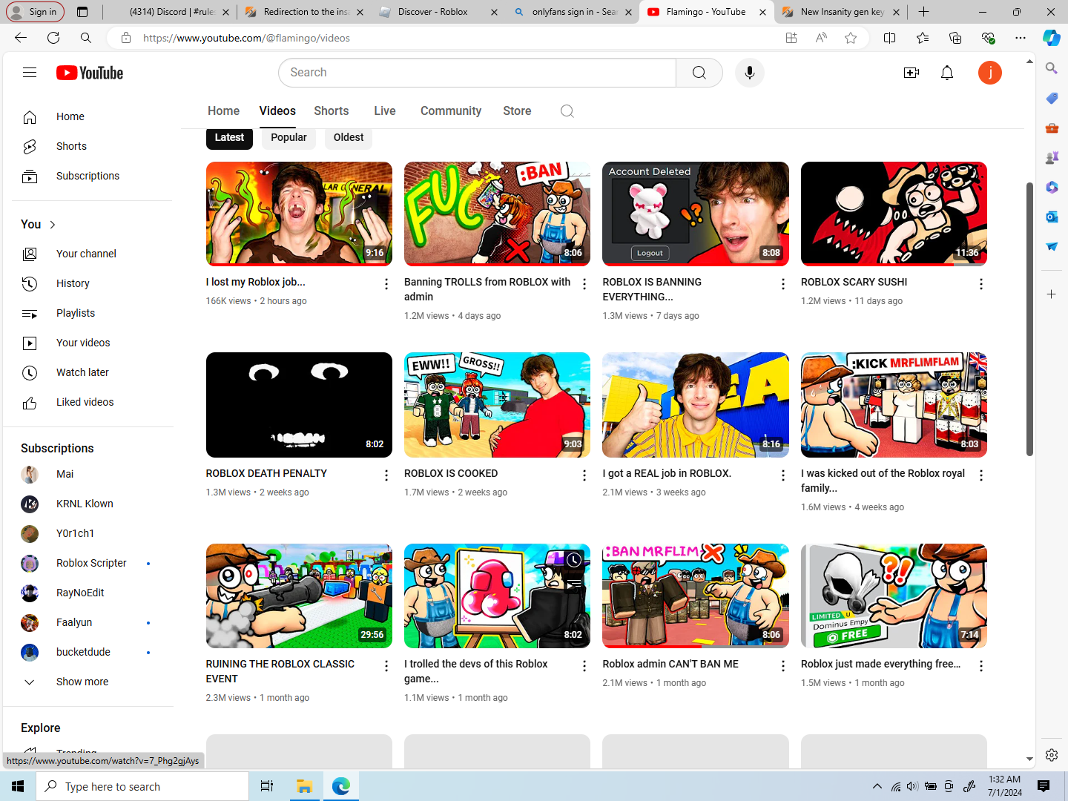Open the Create video icon
The height and width of the screenshot is (801, 1068).
[x=912, y=73]
